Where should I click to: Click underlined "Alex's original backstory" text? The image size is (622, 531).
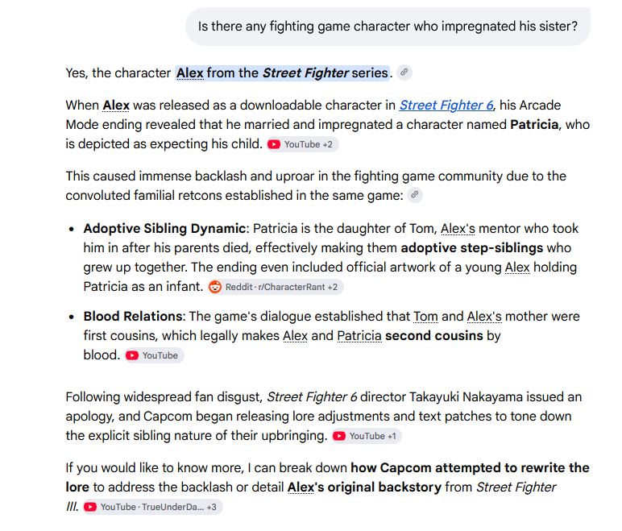coord(363,487)
